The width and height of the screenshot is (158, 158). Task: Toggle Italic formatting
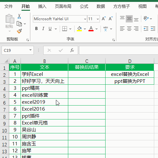(x=43, y=28)
